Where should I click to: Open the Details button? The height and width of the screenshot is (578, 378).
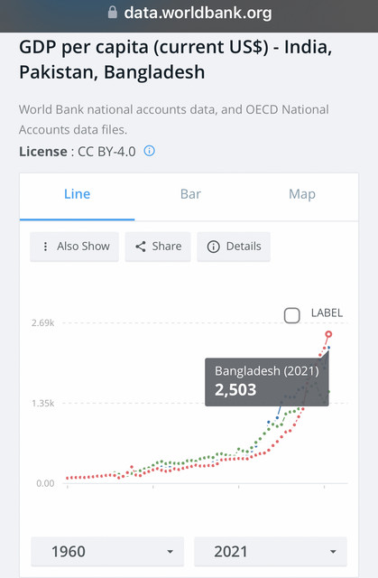pos(234,247)
